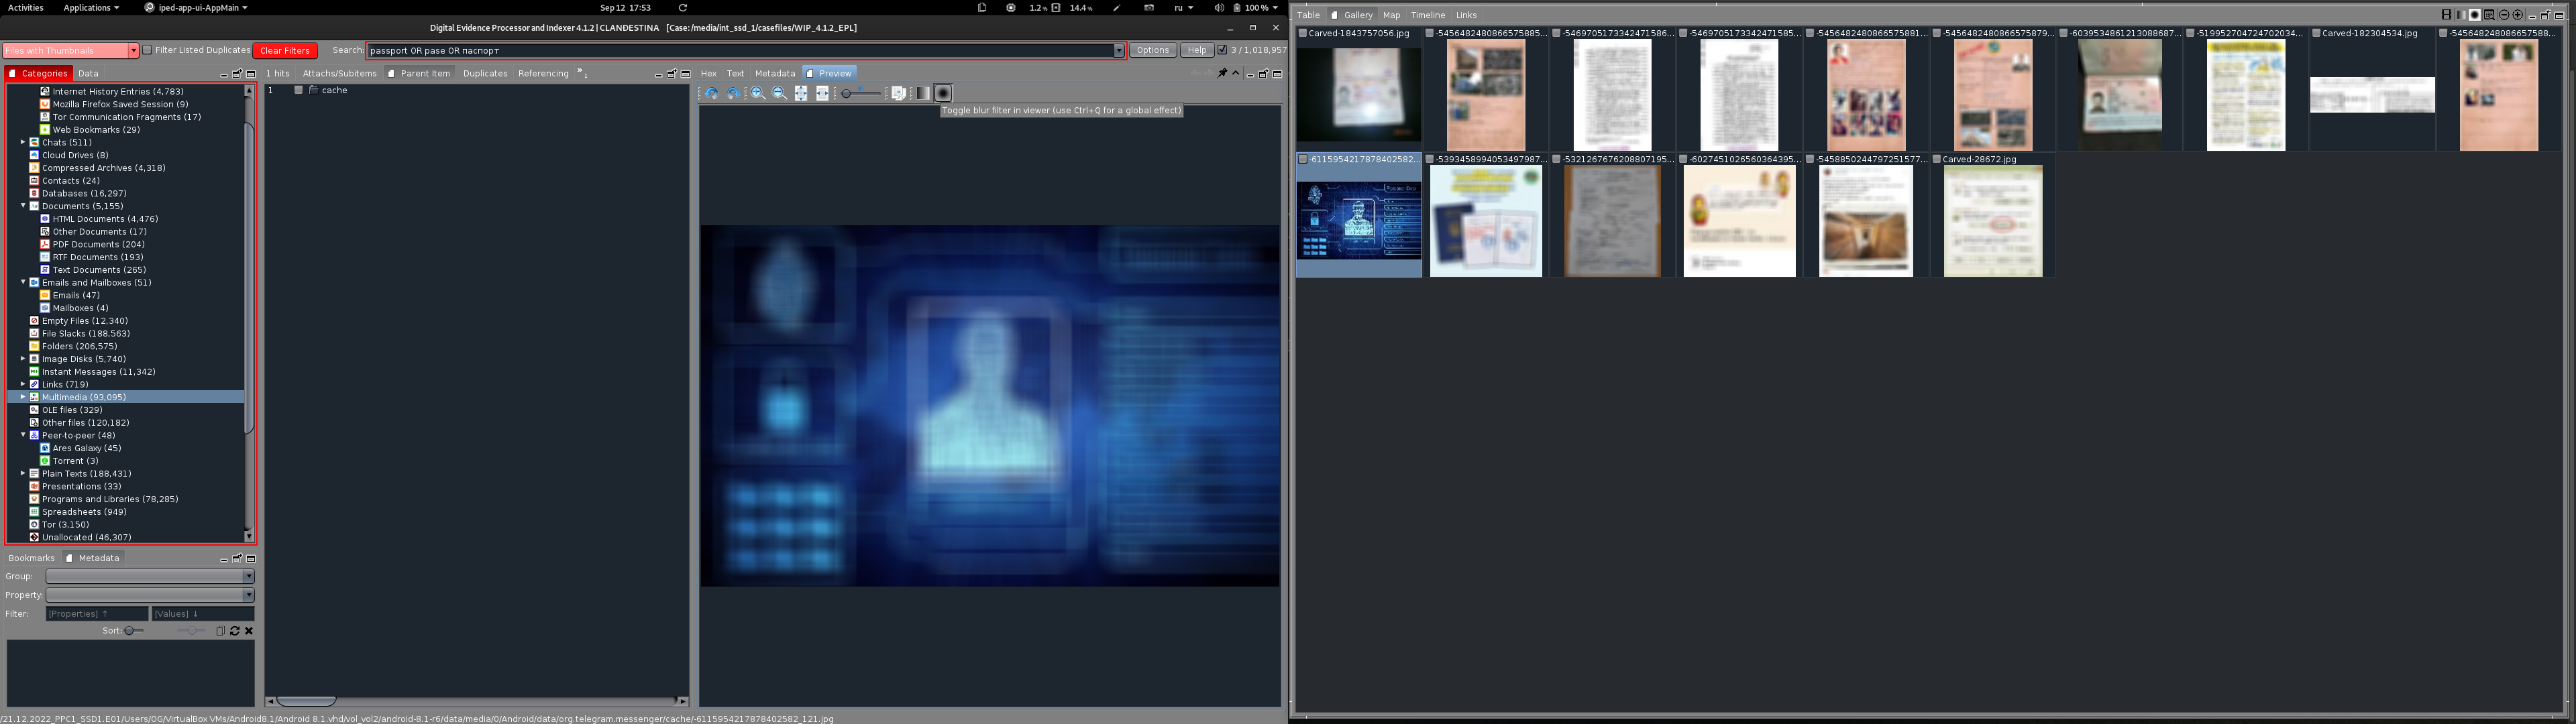Click the zoom in magnifier icon
The width and height of the screenshot is (2576, 724).
[x=758, y=93]
